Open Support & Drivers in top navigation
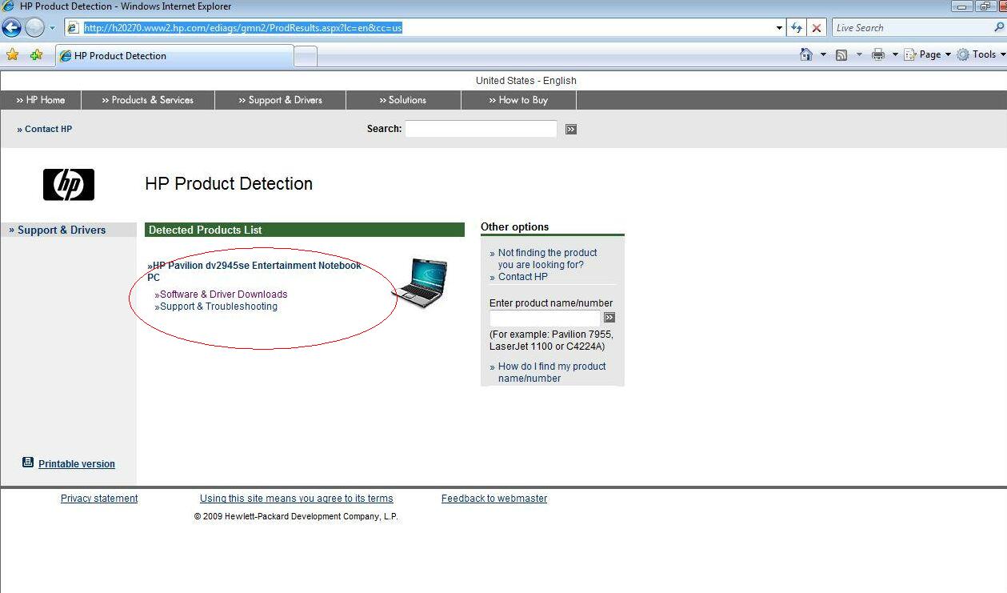Image resolution: width=1007 pixels, height=593 pixels. pos(281,100)
